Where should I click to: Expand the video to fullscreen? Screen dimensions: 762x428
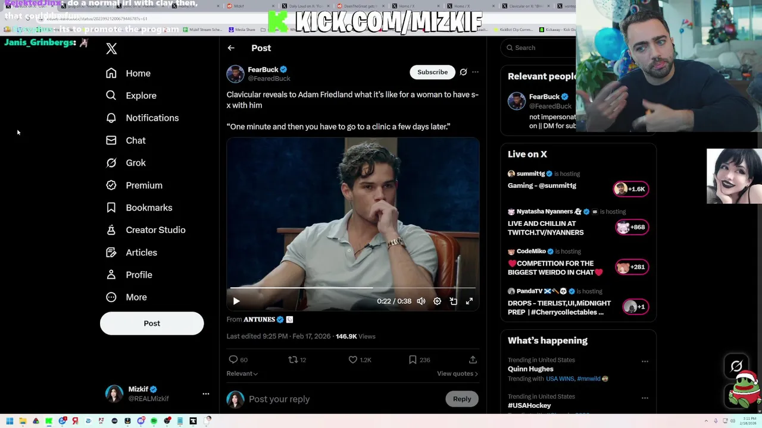click(469, 301)
